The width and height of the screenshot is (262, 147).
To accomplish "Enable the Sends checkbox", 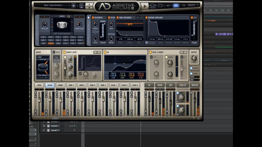I will tap(191, 73).
